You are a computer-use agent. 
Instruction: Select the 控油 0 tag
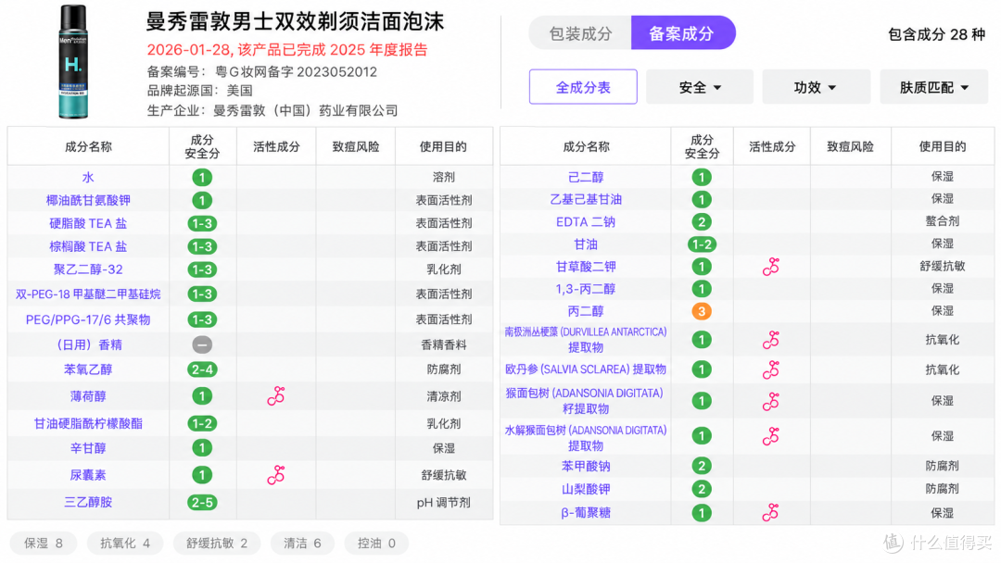coord(376,544)
